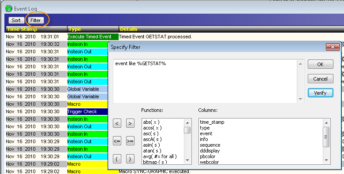Insert the greater-than operator button
This screenshot has height=174, width=344.
[130, 123]
